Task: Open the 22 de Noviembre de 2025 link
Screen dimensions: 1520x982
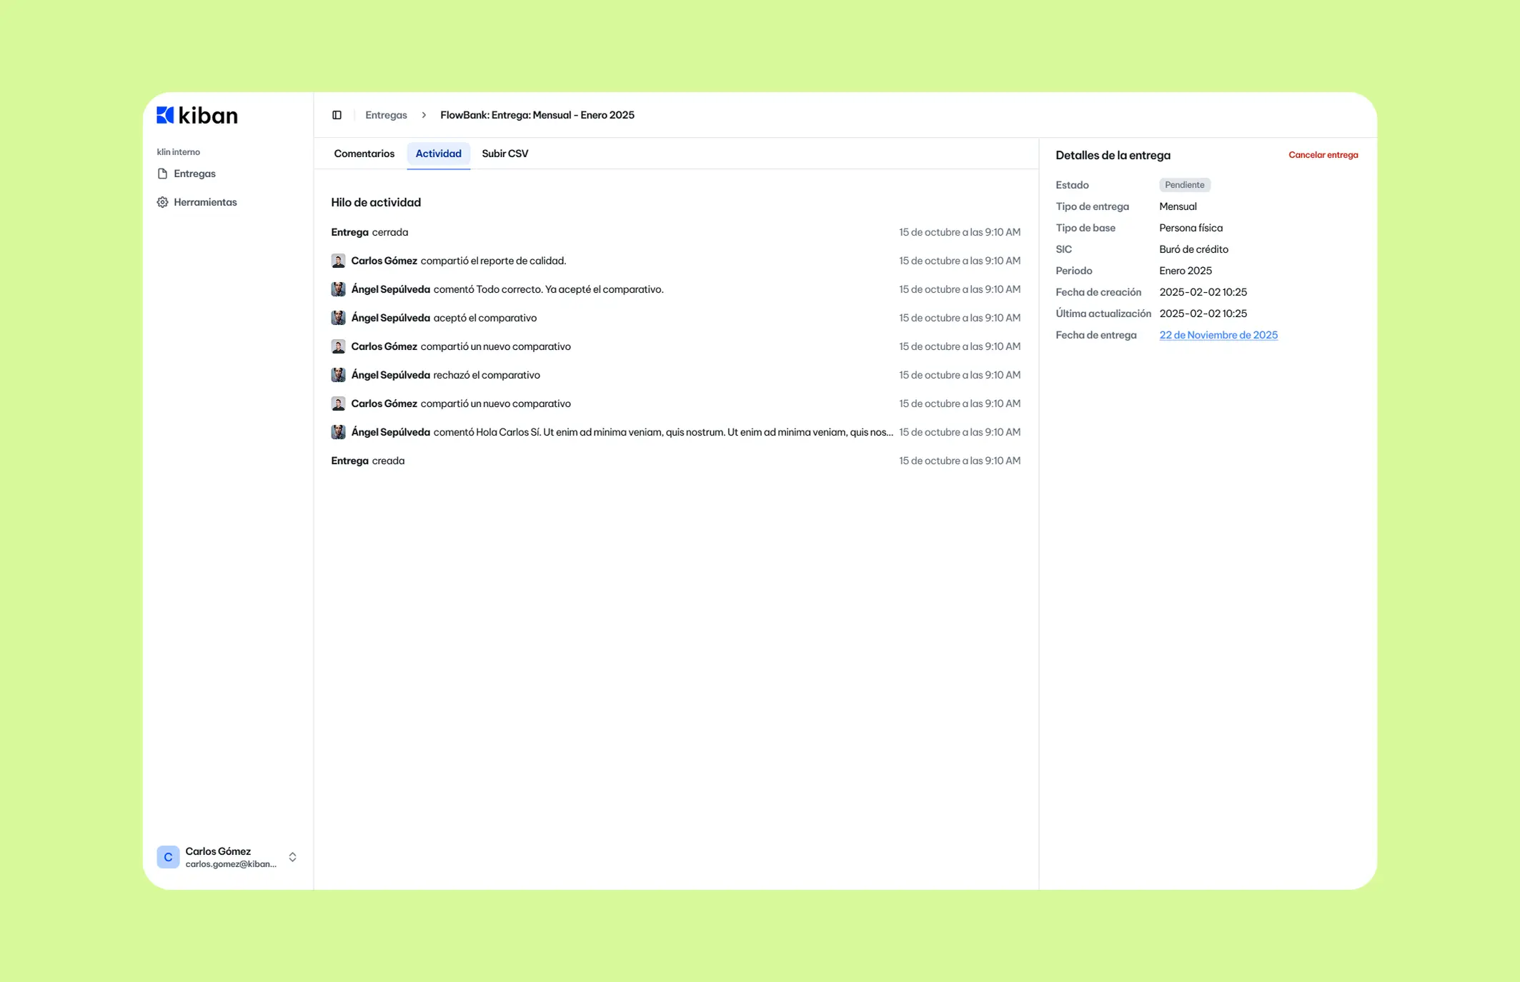Action: [1218, 335]
